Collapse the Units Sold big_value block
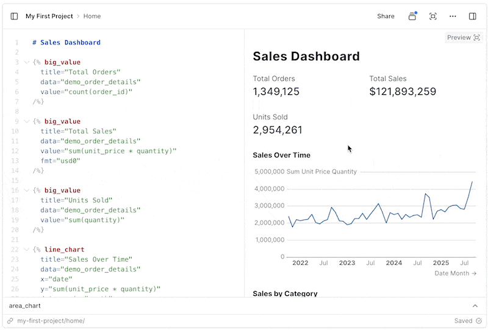The image size is (488, 330). [26, 191]
